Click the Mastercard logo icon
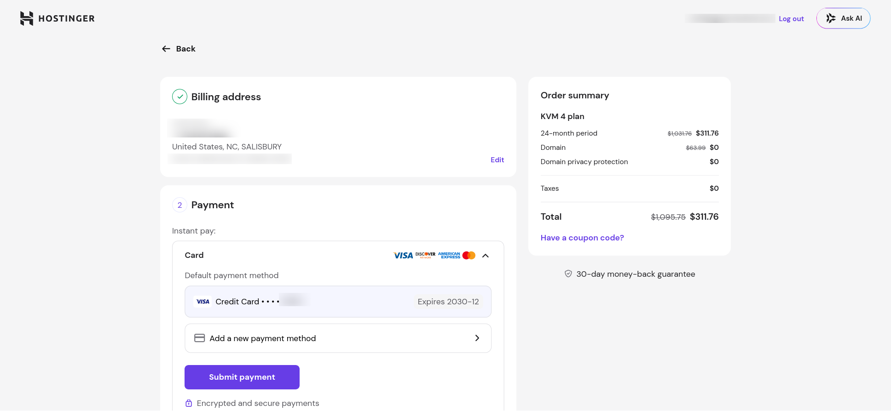Image resolution: width=891 pixels, height=411 pixels. pos(469,255)
